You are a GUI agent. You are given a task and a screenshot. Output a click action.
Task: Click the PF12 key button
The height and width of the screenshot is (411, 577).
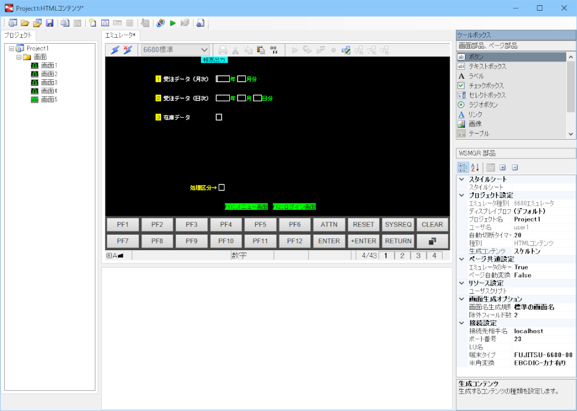(x=295, y=241)
